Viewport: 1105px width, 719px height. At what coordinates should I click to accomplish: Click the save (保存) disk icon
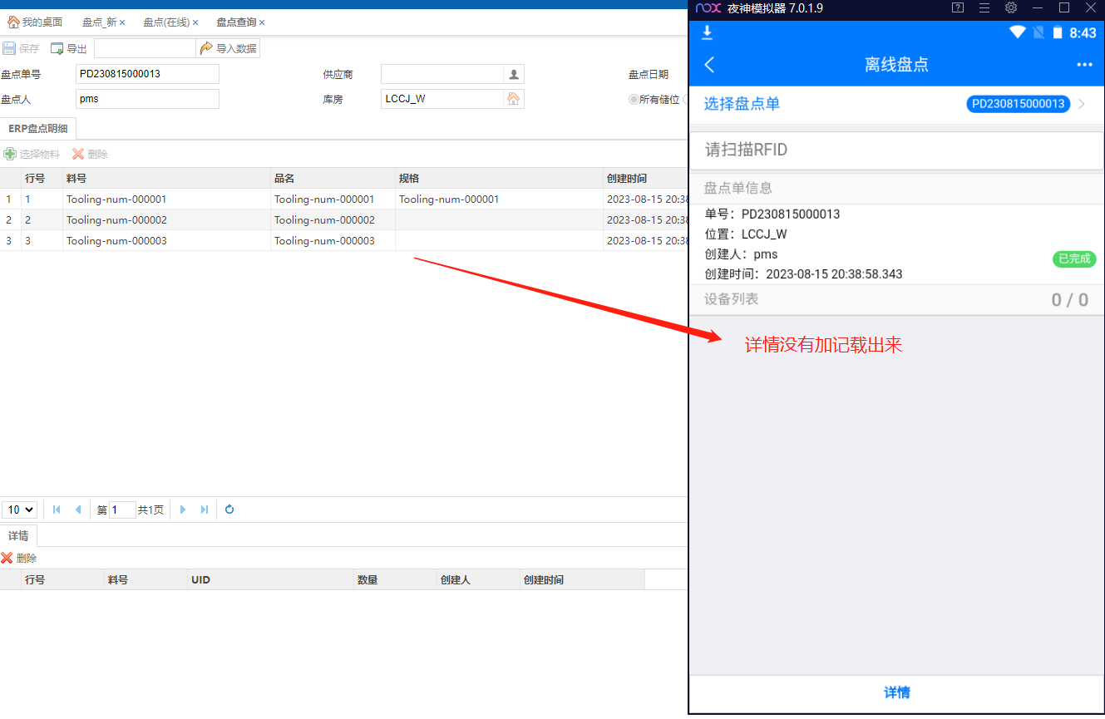click(x=9, y=48)
